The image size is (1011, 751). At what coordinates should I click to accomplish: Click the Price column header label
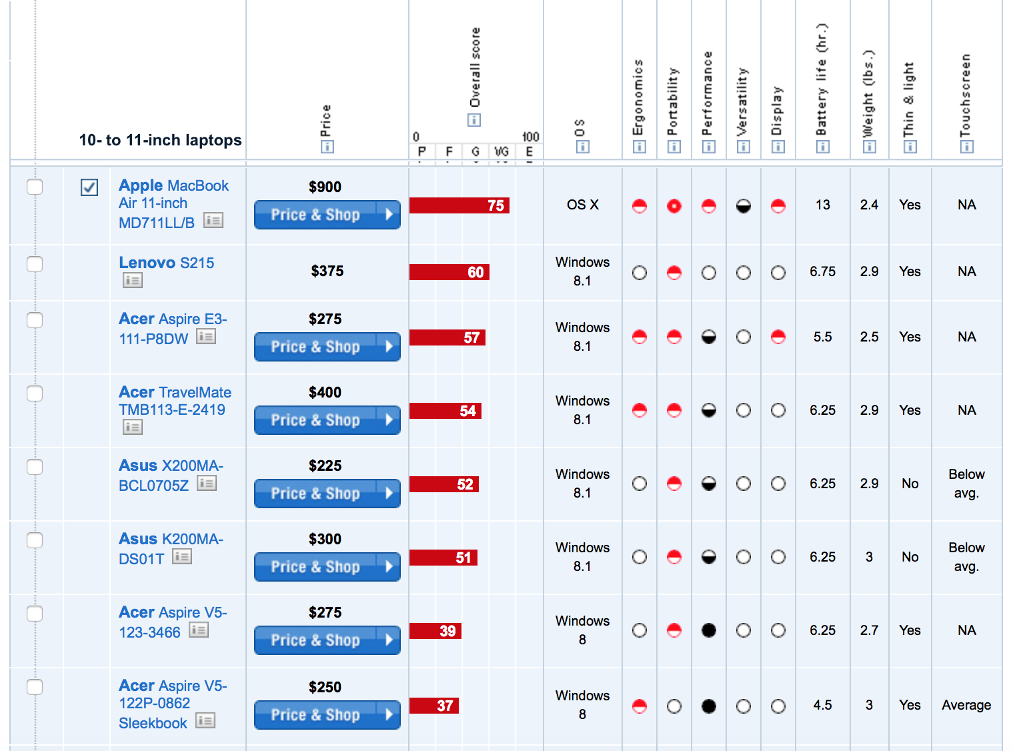click(325, 121)
